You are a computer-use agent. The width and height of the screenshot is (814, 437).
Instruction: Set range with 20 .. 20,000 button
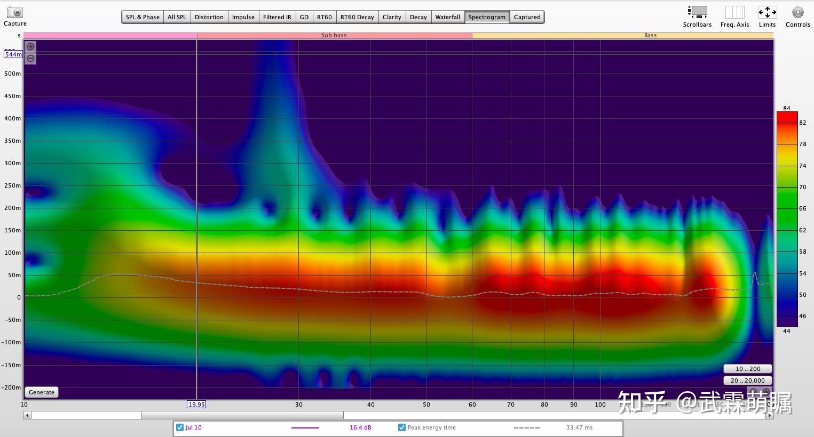tap(748, 381)
